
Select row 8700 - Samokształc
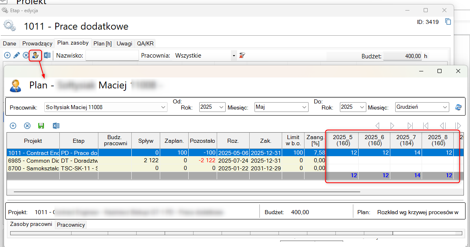tap(235, 168)
